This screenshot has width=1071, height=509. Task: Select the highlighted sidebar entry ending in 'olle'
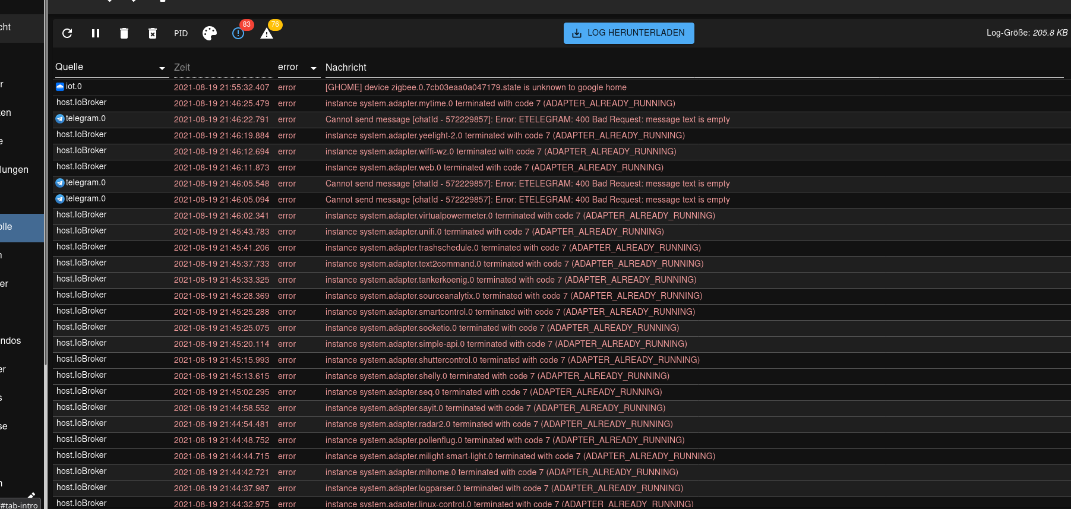tap(22, 227)
